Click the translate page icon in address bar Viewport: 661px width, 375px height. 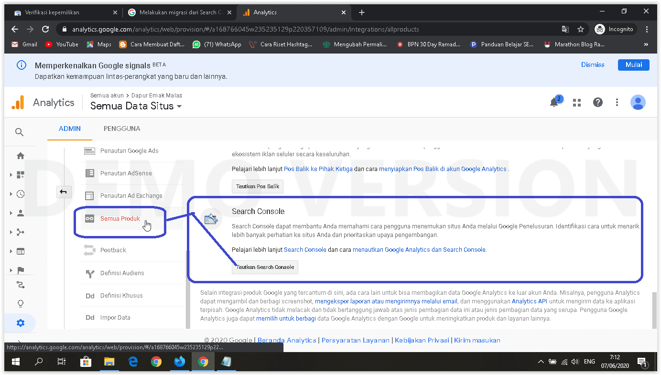565,29
